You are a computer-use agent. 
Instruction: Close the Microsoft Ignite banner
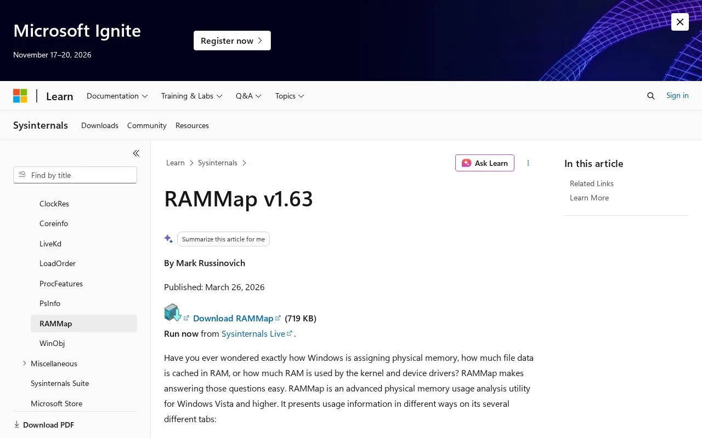pyautogui.click(x=680, y=22)
